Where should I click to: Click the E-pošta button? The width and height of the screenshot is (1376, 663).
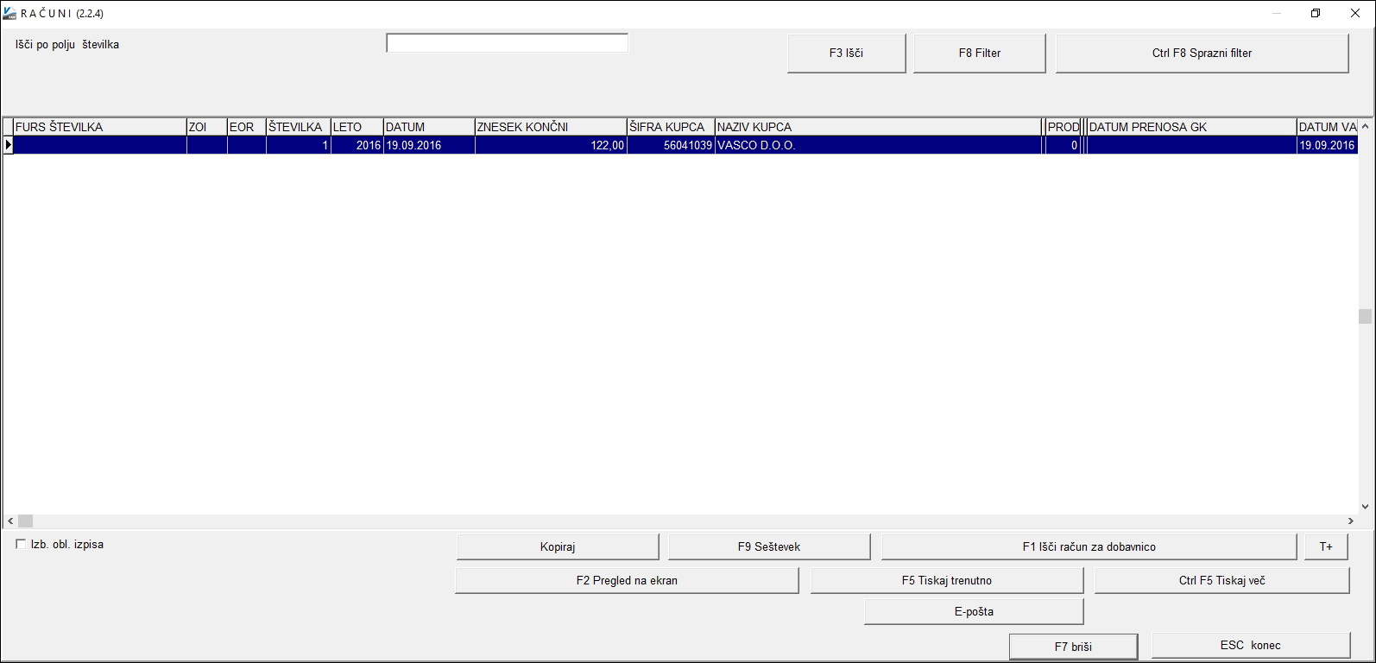(973, 611)
